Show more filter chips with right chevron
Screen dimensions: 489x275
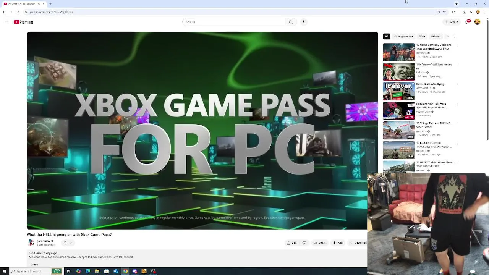tap(455, 37)
